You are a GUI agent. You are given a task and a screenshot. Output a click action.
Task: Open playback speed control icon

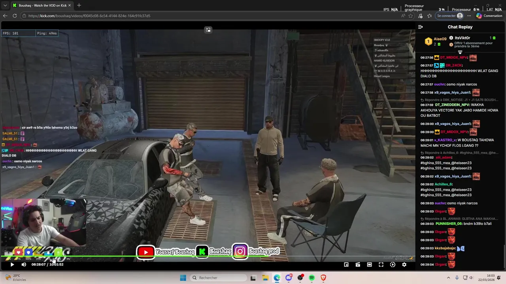pyautogui.click(x=393, y=265)
